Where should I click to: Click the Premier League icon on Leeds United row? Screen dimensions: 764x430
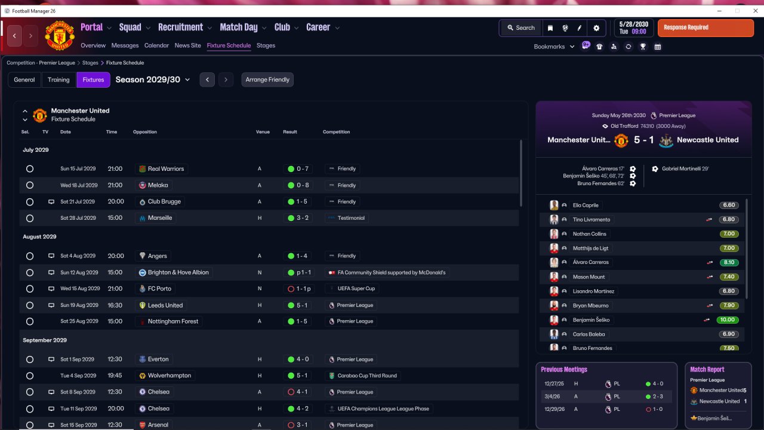(332, 305)
